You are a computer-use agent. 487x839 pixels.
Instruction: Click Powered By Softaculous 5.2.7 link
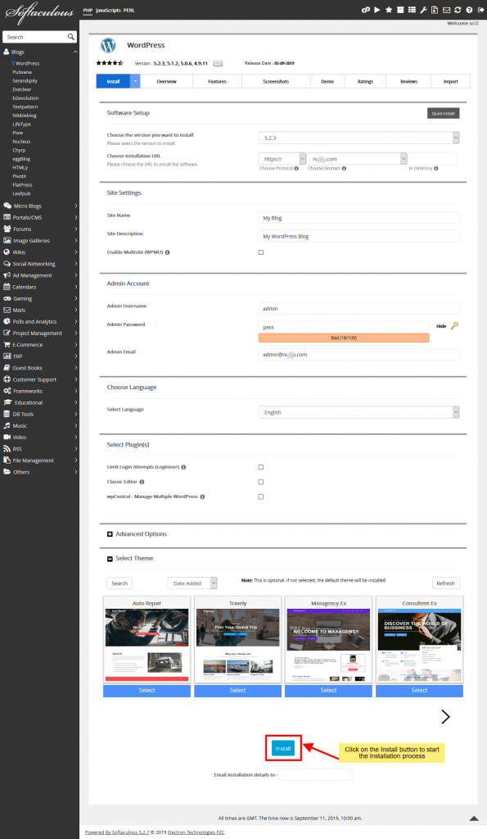[117, 832]
